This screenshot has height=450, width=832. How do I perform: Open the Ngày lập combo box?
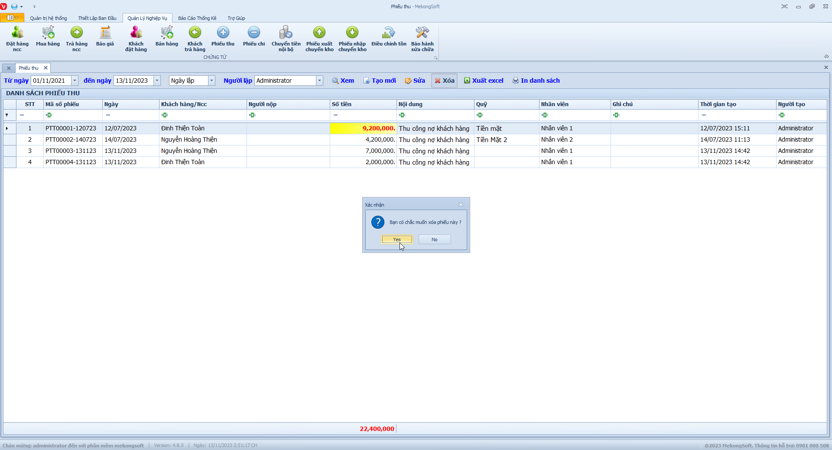click(x=211, y=81)
